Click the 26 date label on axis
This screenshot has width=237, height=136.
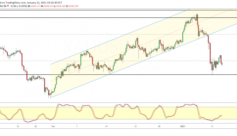click(35, 126)
